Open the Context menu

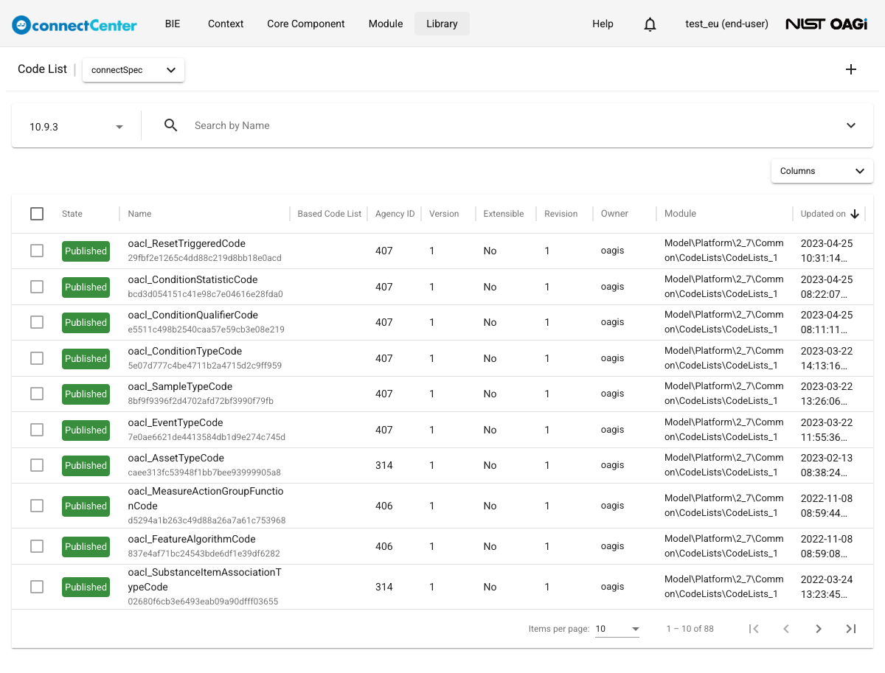click(x=226, y=24)
